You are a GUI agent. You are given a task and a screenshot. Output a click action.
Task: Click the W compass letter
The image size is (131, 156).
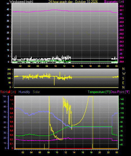pos(124,74)
